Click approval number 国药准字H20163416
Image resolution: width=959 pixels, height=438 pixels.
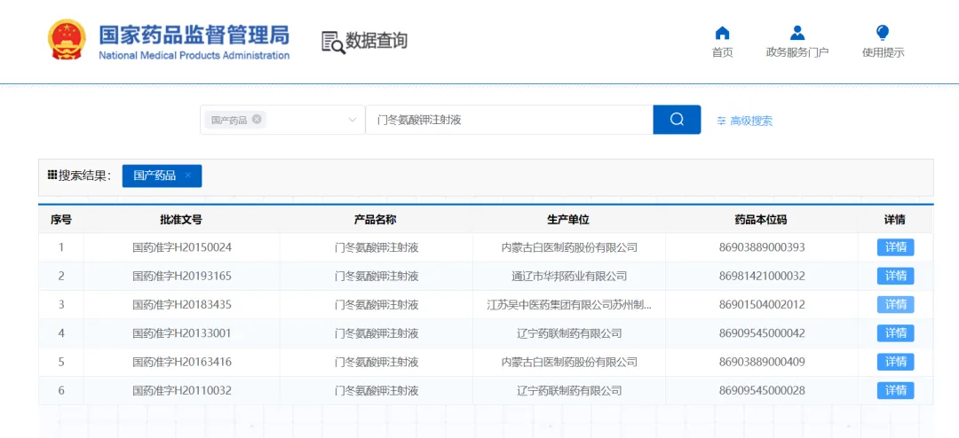click(182, 362)
